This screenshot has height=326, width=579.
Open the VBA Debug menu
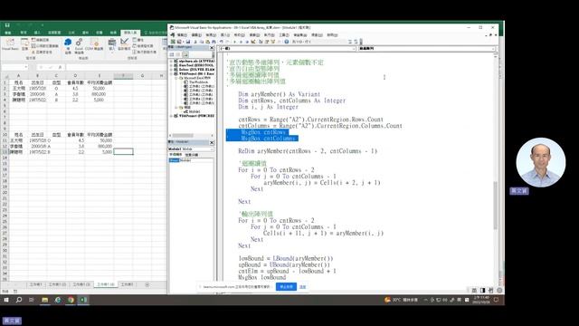point(255,34)
